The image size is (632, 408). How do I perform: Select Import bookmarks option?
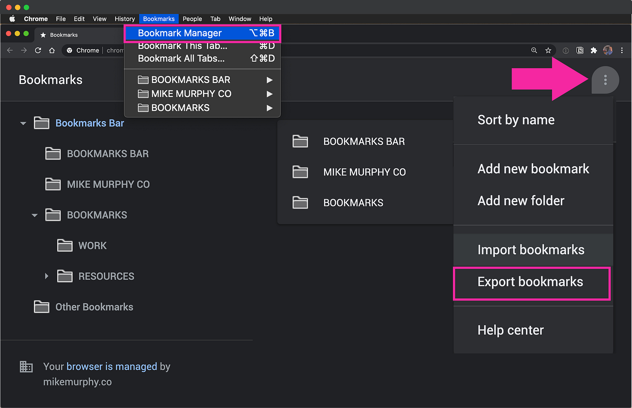tap(531, 249)
